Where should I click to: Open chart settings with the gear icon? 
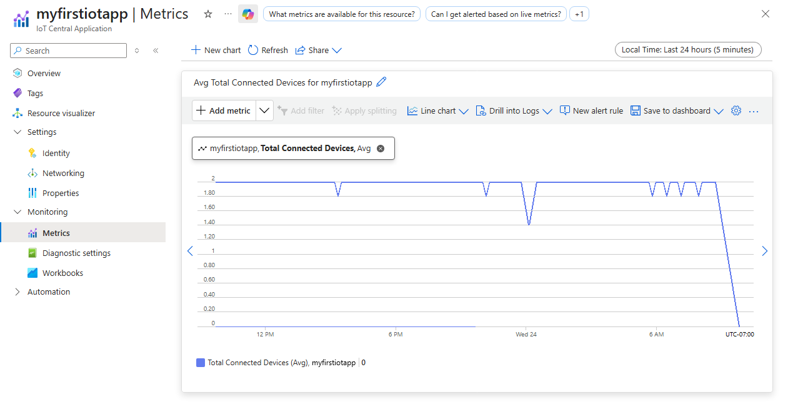click(x=736, y=110)
